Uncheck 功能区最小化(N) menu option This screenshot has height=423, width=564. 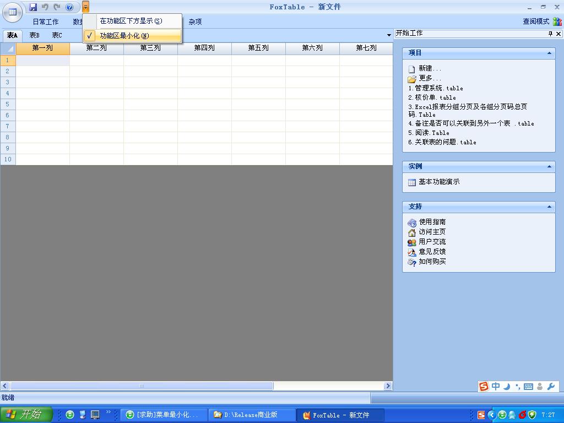(132, 36)
